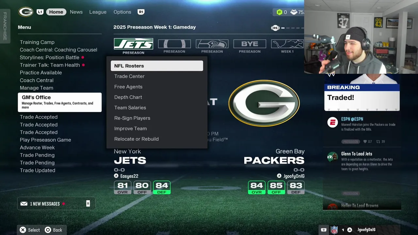Select Practice Available
The image size is (418, 235).
click(x=41, y=72)
